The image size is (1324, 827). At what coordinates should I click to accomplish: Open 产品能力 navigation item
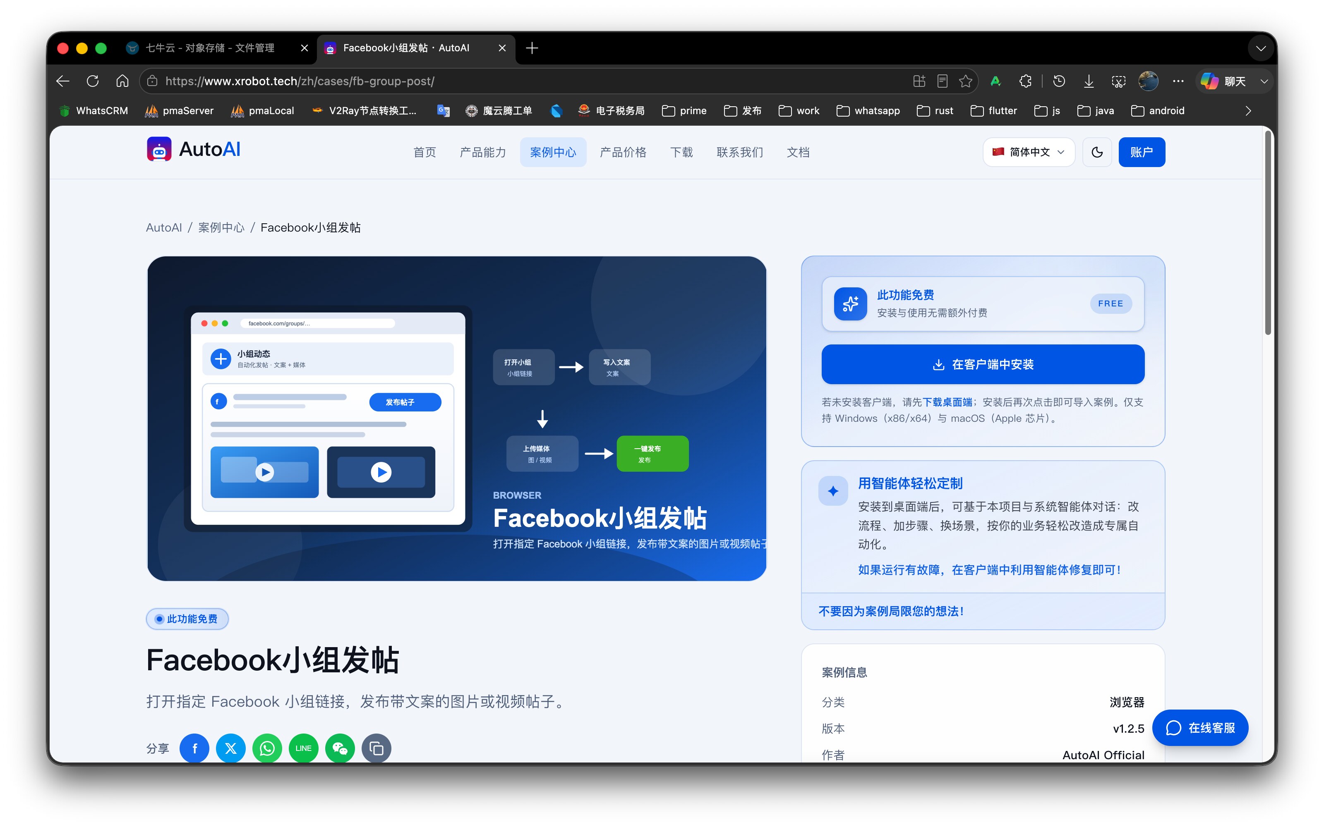tap(482, 152)
